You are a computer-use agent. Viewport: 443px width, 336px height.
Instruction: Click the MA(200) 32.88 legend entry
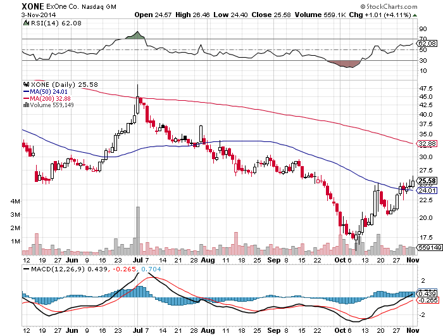point(47,98)
